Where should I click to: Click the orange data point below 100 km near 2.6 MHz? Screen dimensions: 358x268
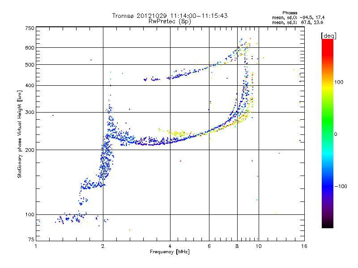[129, 230]
